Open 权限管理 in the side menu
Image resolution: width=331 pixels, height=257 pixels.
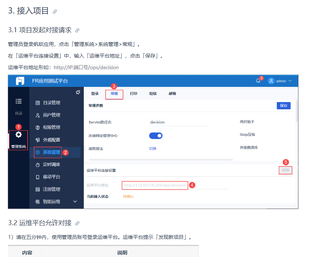point(52,127)
